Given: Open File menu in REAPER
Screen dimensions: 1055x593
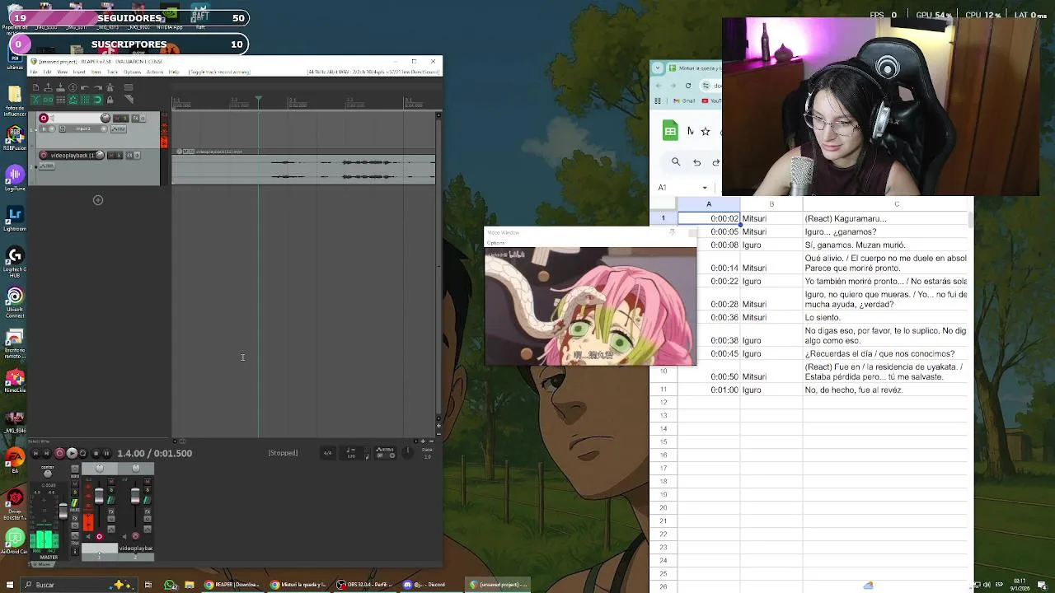Looking at the screenshot, I should (x=34, y=72).
